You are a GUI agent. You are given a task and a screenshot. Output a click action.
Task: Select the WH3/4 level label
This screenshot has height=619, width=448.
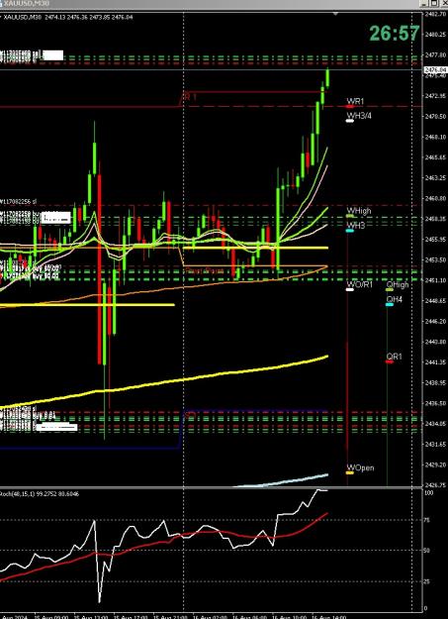point(358,115)
